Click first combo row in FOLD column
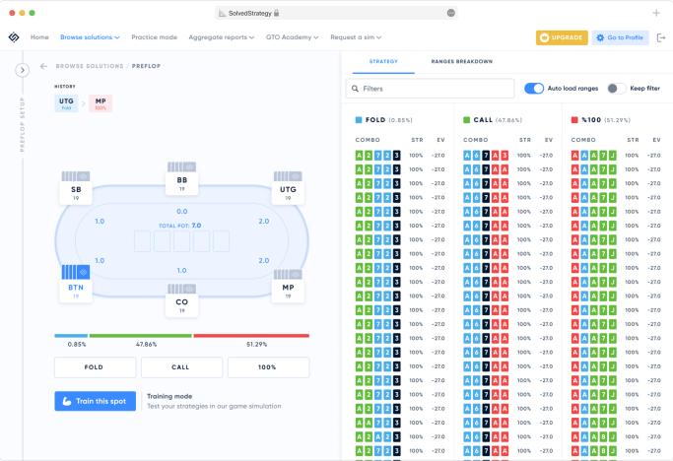The width and height of the screenshot is (673, 461). (x=400, y=156)
